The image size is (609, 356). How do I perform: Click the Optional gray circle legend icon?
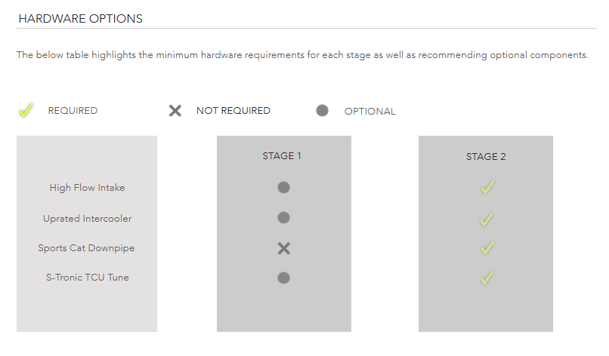coord(322,111)
